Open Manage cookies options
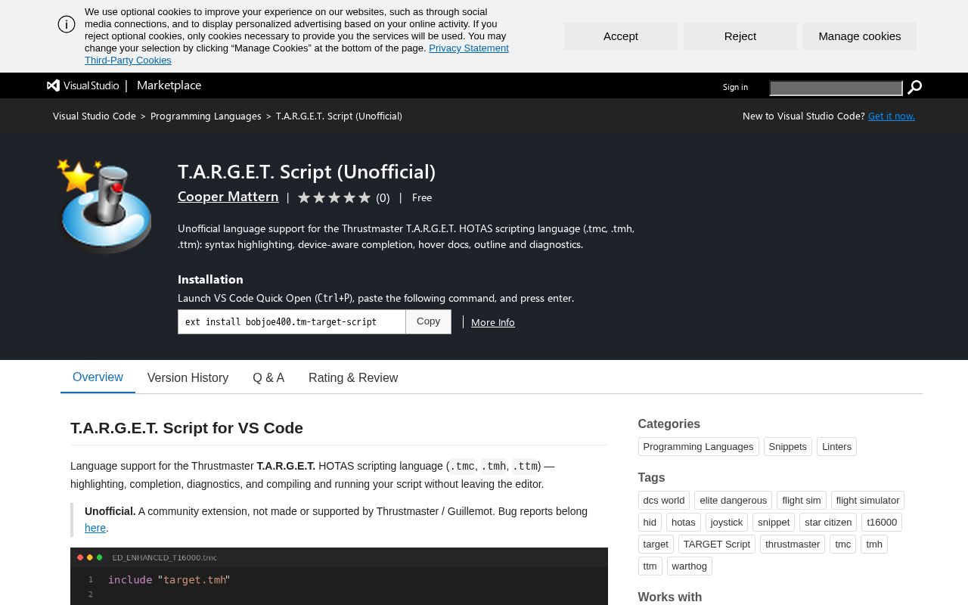 [x=860, y=36]
